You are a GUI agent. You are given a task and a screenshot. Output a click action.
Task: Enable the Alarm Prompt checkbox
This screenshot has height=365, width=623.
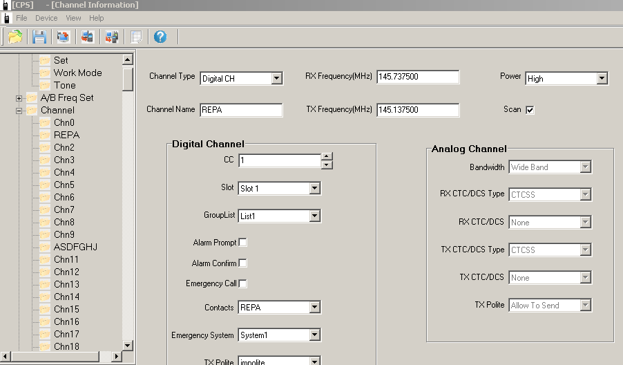pyautogui.click(x=242, y=243)
